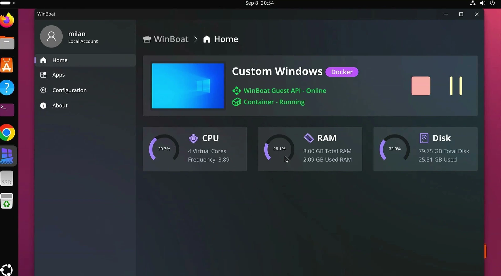Click the user avatar icon

point(51,37)
